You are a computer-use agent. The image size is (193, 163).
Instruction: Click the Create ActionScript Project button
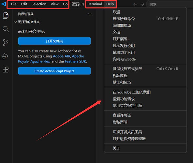click(x=54, y=71)
